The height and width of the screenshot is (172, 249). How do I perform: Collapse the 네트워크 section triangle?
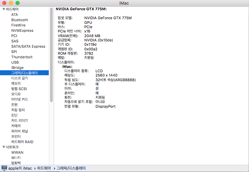[3, 147]
